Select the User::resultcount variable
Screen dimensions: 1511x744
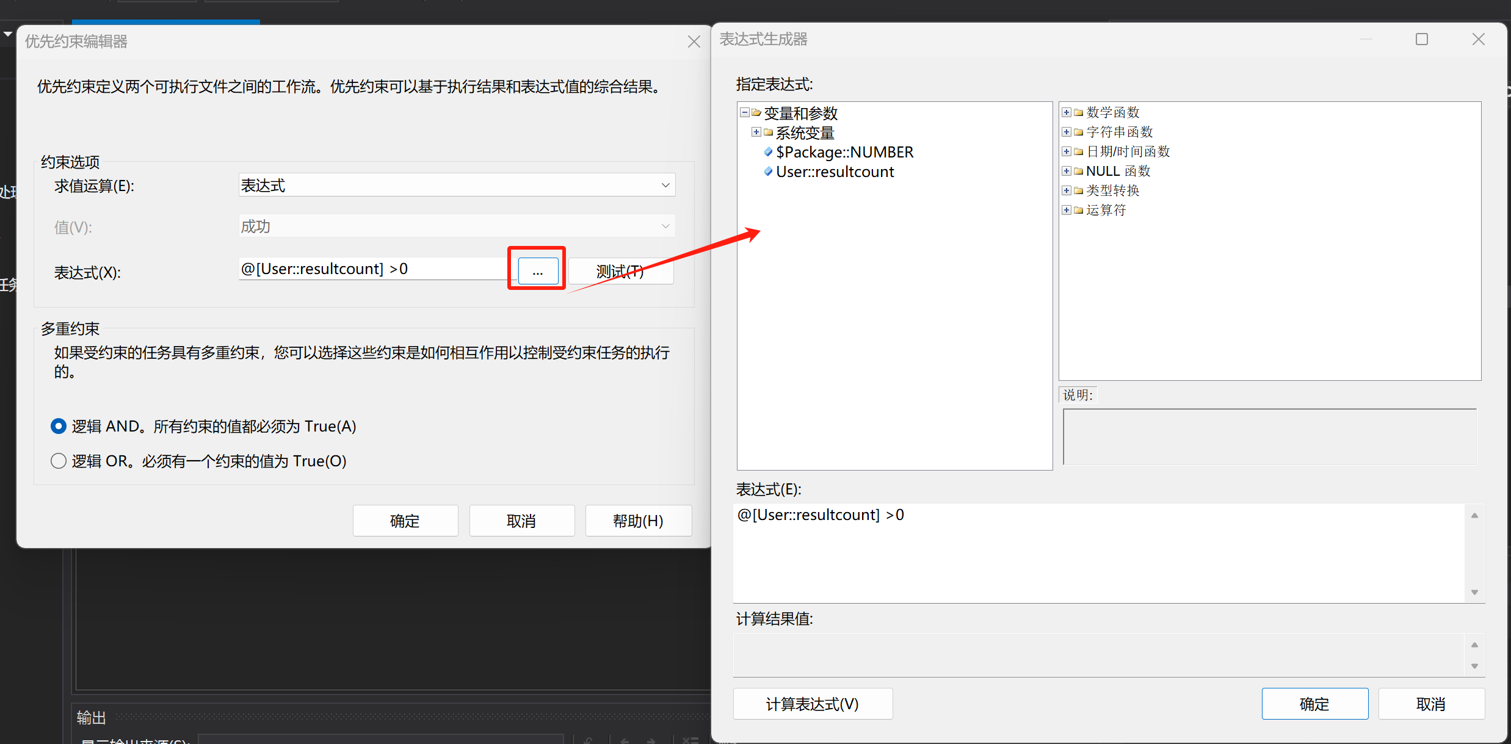835,172
